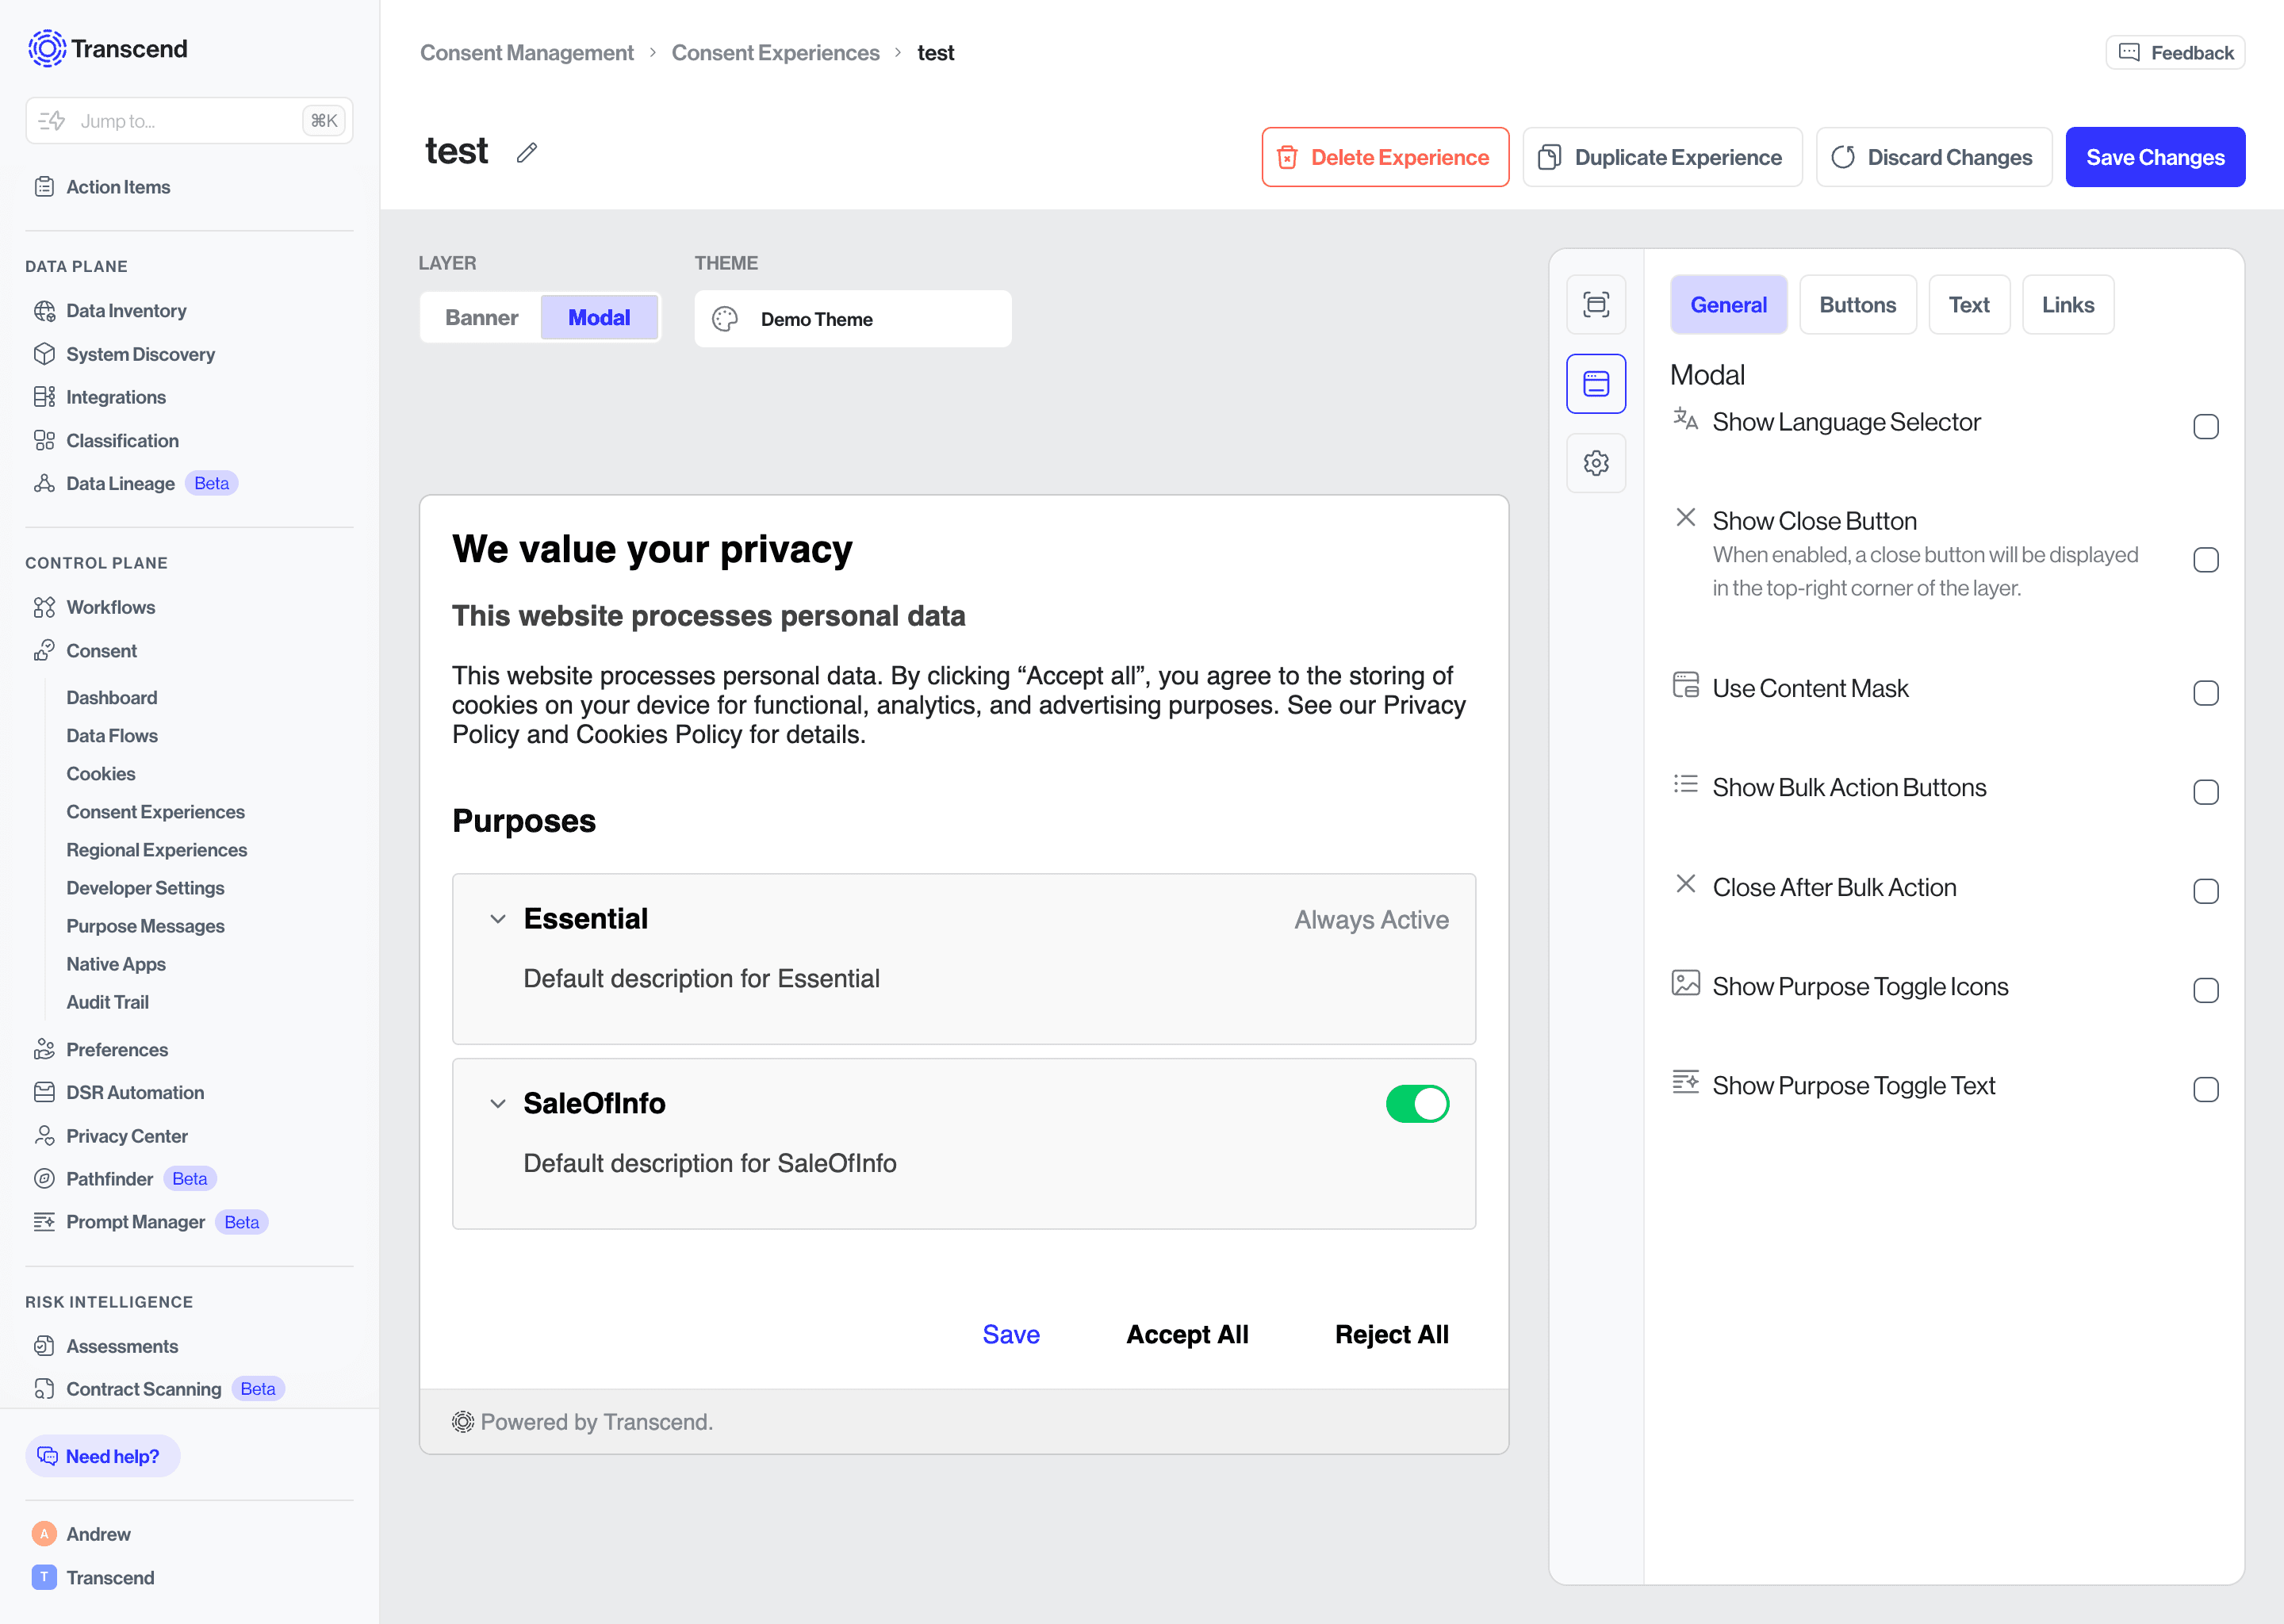Click the Data Lineage icon in sidebar
Viewport: 2284px width, 1624px height.
click(44, 483)
